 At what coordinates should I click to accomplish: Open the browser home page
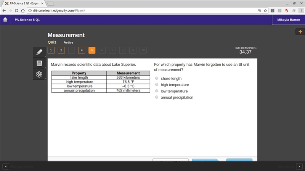[x=23, y=11]
